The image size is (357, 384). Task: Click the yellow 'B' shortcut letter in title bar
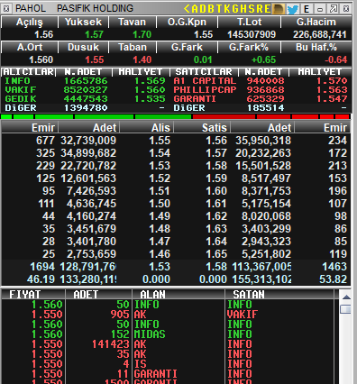pos(211,9)
